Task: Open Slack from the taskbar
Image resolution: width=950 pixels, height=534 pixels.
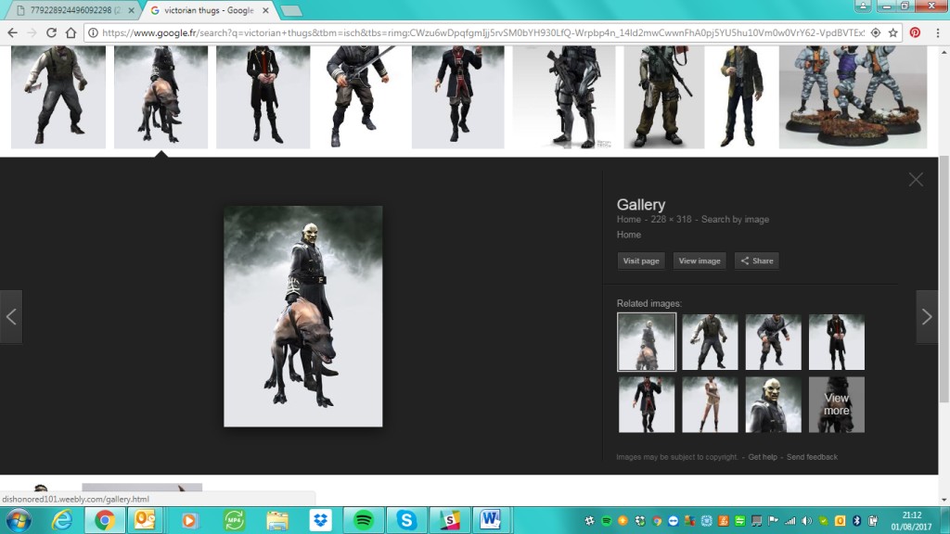Action: (x=450, y=520)
